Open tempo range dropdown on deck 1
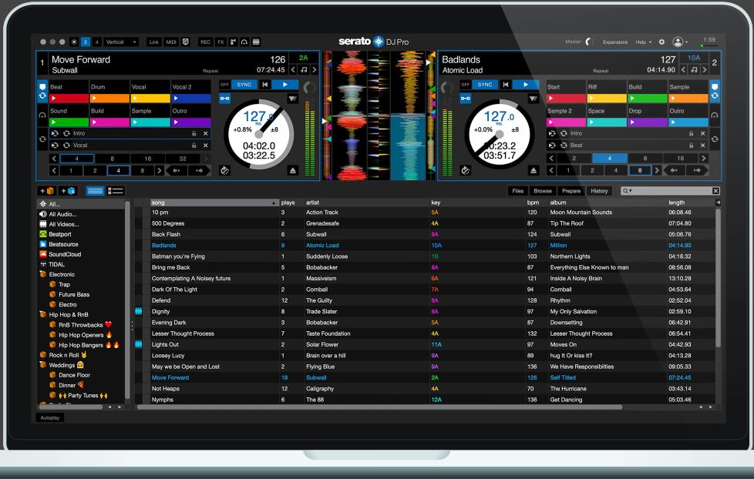The width and height of the screenshot is (754, 479). coord(292,99)
